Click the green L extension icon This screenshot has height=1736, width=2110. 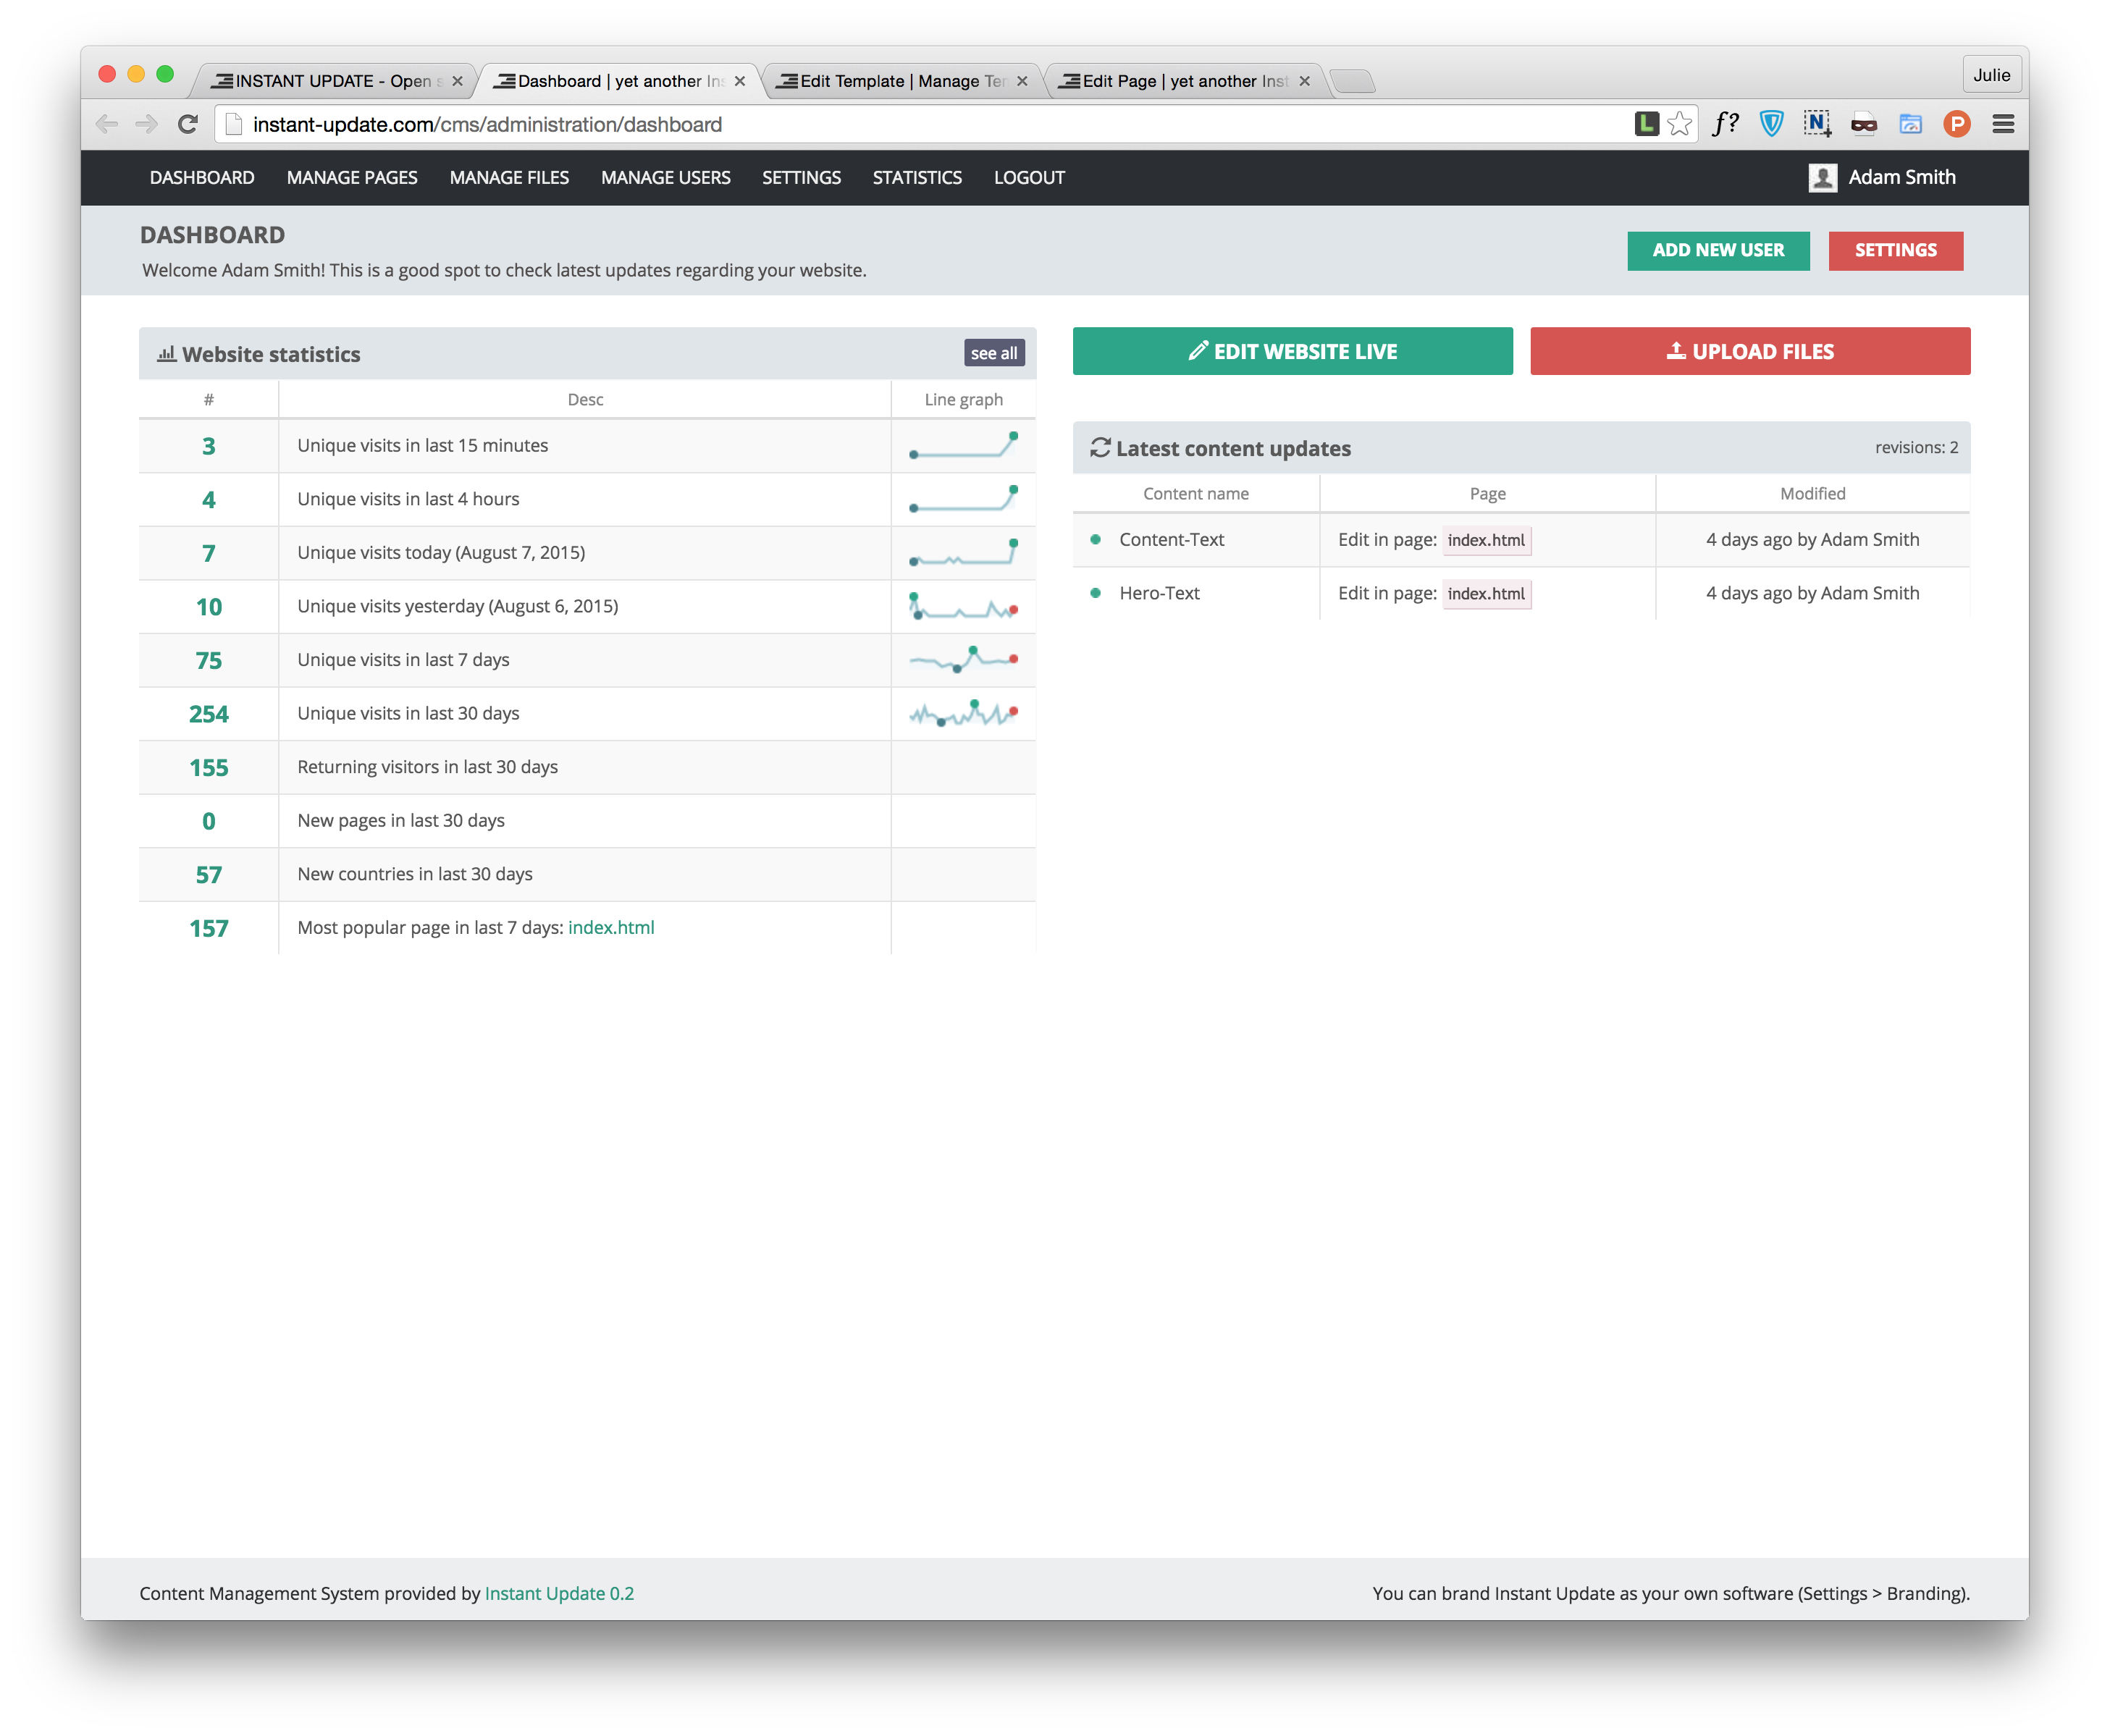click(x=1646, y=124)
